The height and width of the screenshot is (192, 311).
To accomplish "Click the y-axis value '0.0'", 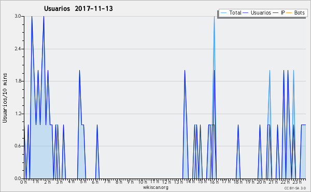I will (18, 179).
